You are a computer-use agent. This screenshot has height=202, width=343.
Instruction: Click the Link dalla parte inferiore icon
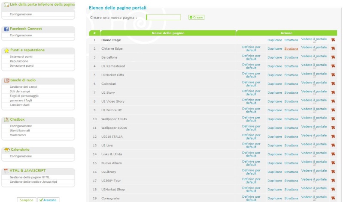6,5
